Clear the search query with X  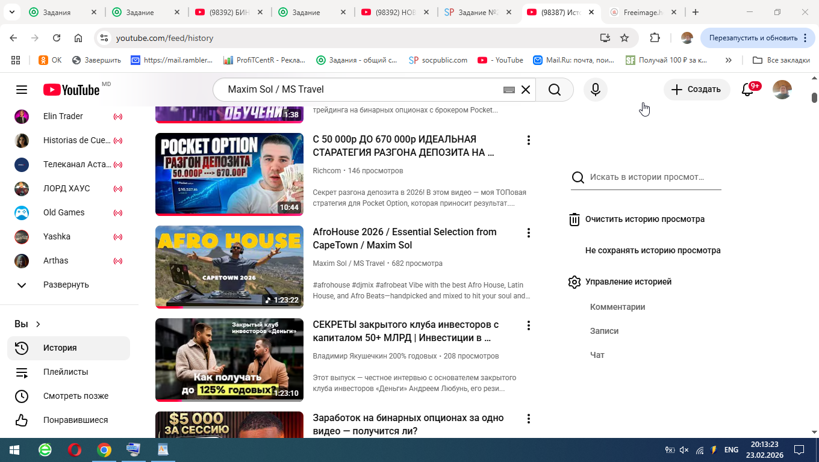click(x=526, y=90)
